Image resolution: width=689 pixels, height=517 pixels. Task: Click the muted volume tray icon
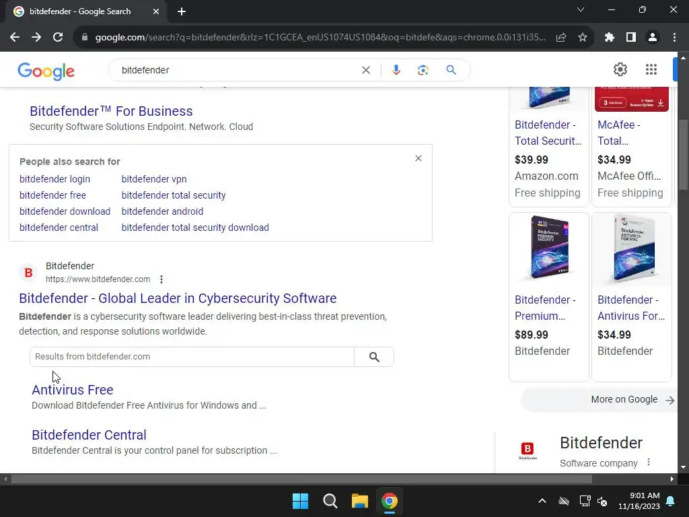click(602, 501)
